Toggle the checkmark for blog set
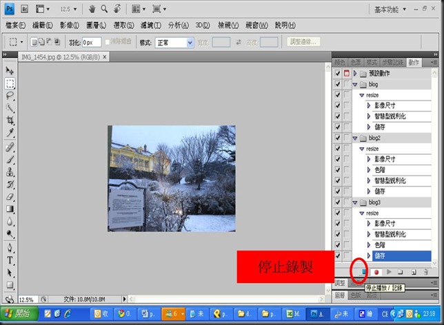Viewport: 444px width, 325px height. [338, 84]
